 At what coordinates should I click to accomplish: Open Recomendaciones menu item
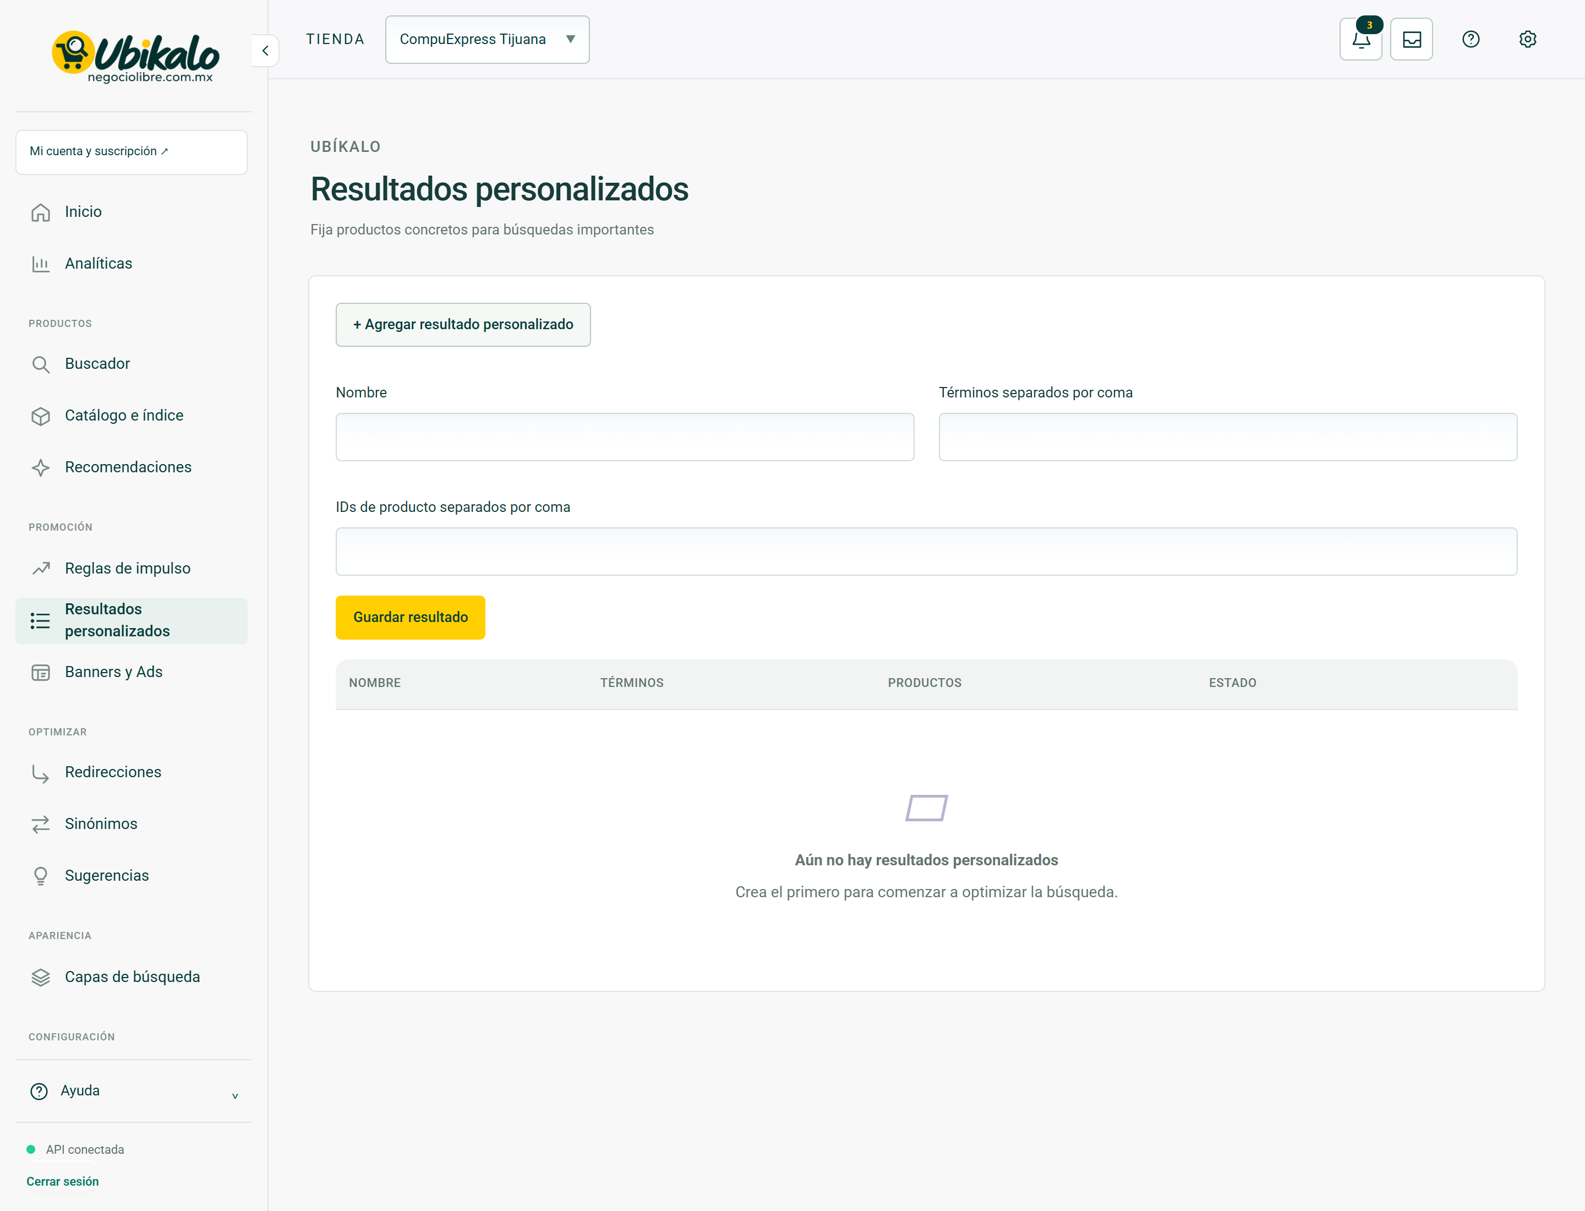click(131, 468)
